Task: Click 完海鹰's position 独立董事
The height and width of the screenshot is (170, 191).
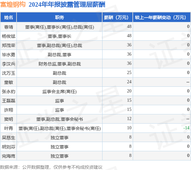Action: click(x=60, y=156)
